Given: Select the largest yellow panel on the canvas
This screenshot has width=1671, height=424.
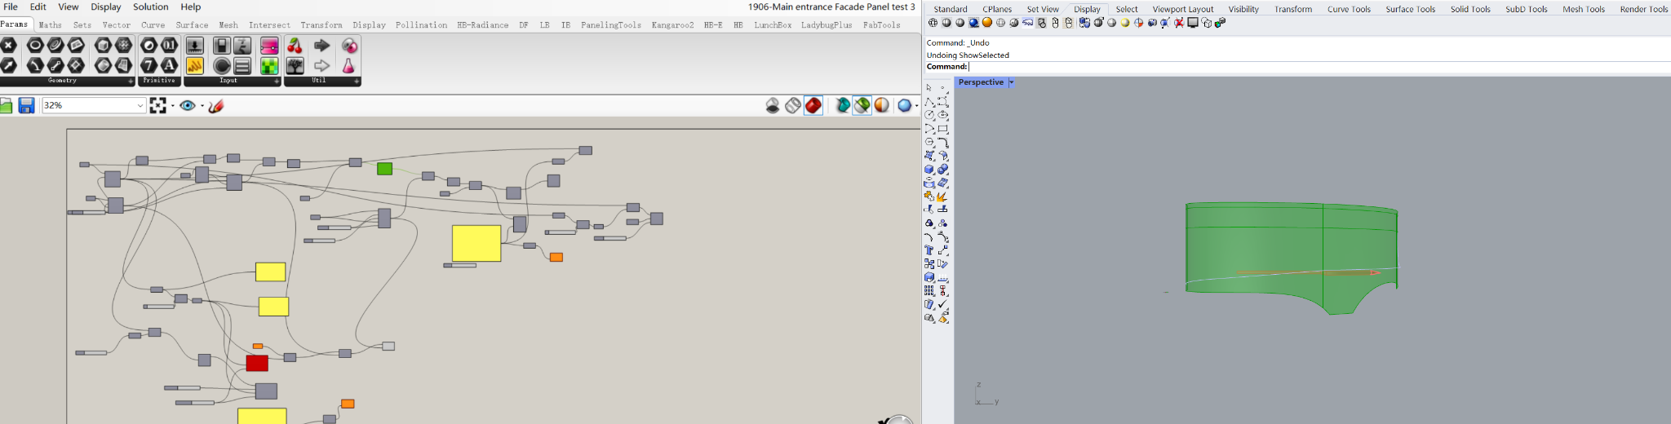Looking at the screenshot, I should coord(476,244).
